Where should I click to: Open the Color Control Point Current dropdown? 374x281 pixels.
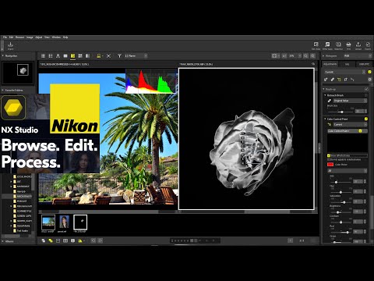350,125
